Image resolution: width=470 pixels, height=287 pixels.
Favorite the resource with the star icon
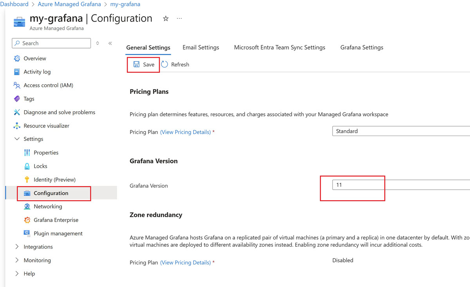166,19
